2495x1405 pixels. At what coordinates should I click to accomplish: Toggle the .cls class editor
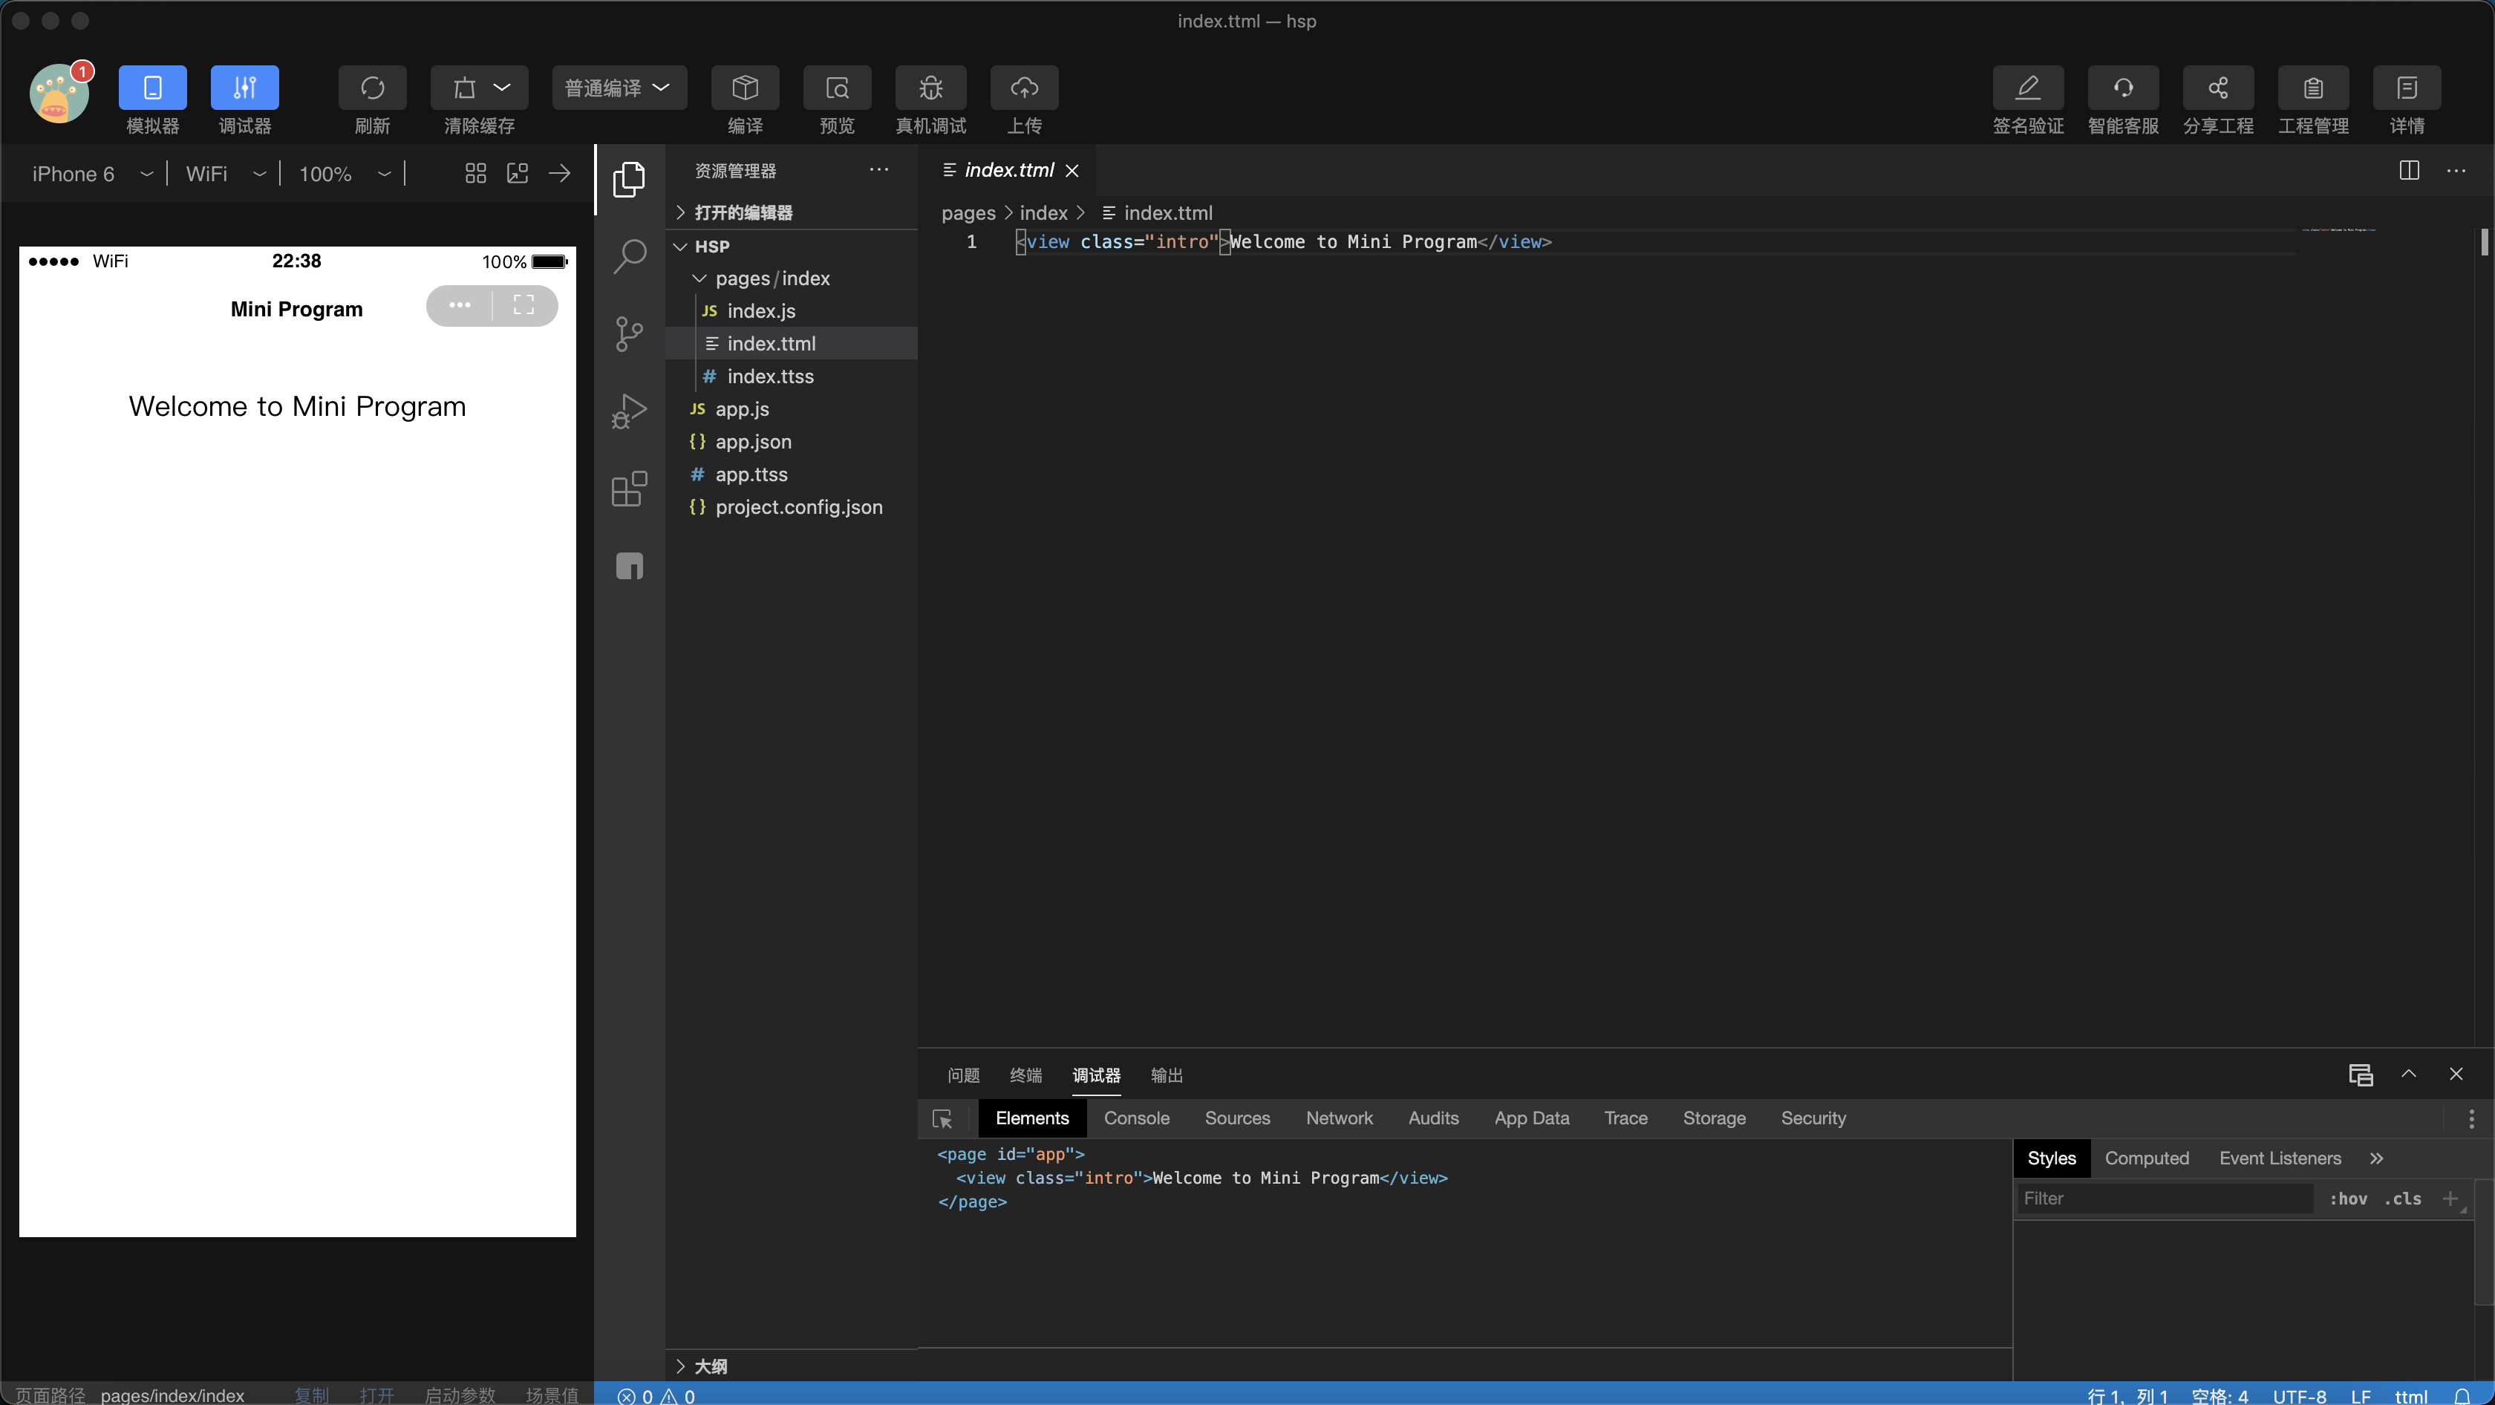tap(2403, 1199)
